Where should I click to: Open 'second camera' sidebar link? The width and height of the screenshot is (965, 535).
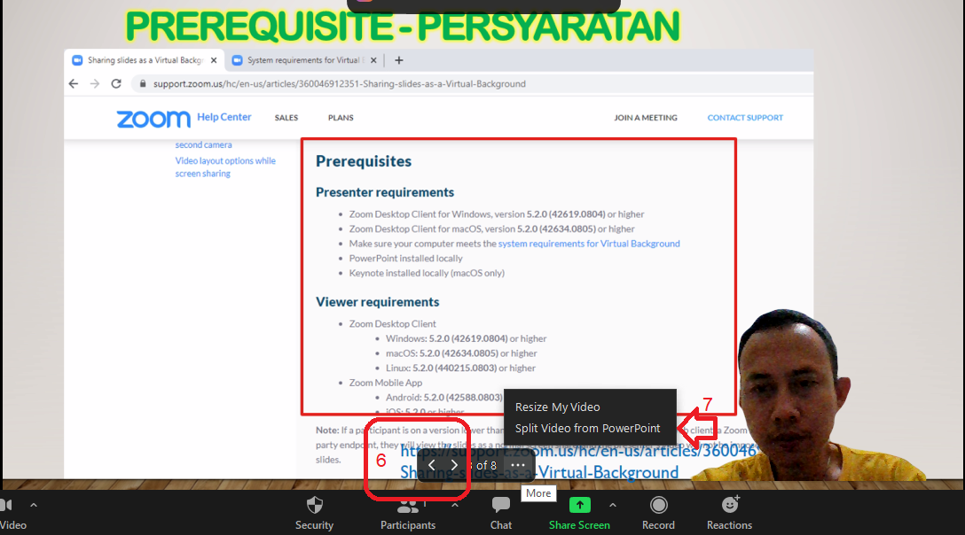pos(204,145)
